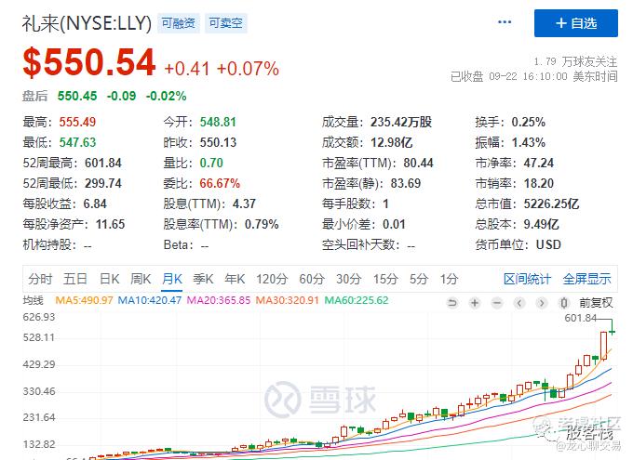Click the reset chart view icon
633x460 pixels.
point(452,302)
